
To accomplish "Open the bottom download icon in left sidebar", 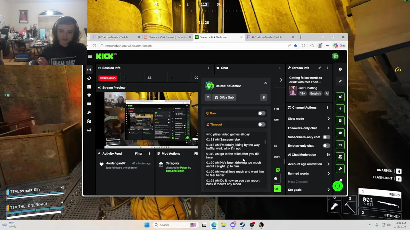I will click(x=89, y=130).
